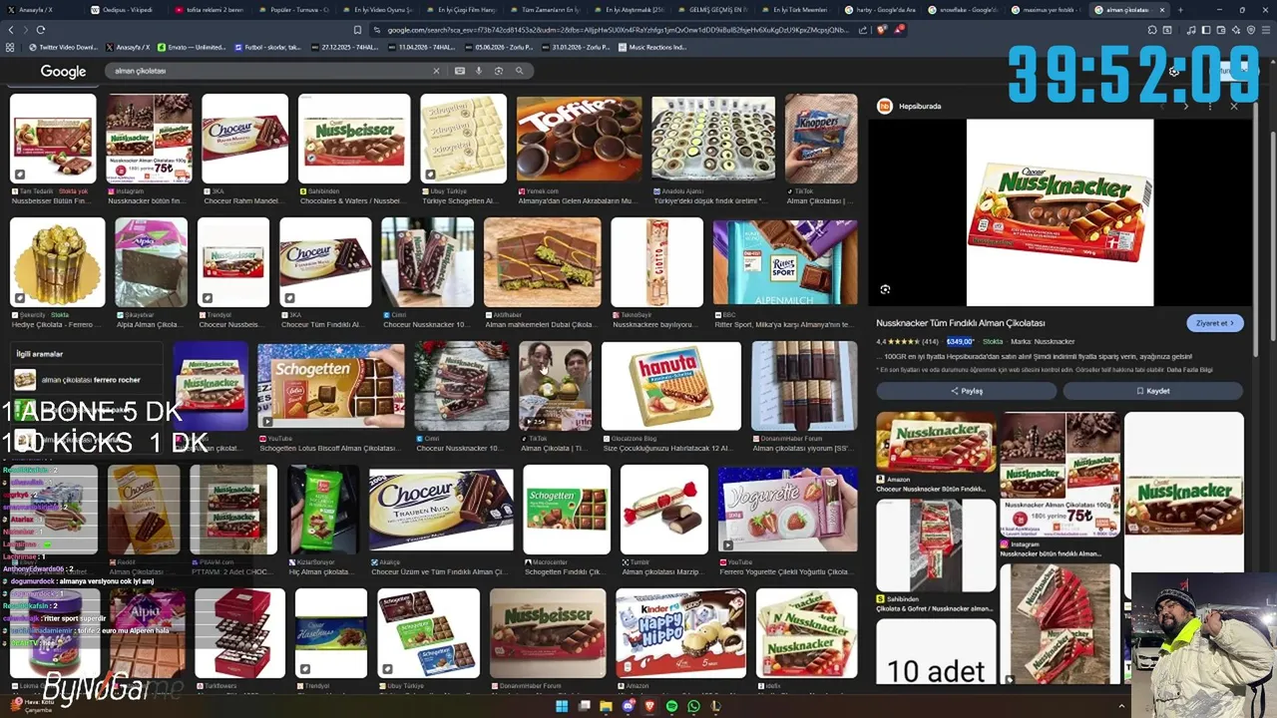This screenshot has height=718, width=1277.
Task: Close the active 'alman çikolatası' tab
Action: pyautogui.click(x=1161, y=10)
